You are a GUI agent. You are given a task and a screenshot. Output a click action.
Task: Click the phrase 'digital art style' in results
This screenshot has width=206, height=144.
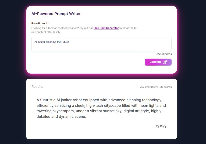pyautogui.click(x=136, y=111)
